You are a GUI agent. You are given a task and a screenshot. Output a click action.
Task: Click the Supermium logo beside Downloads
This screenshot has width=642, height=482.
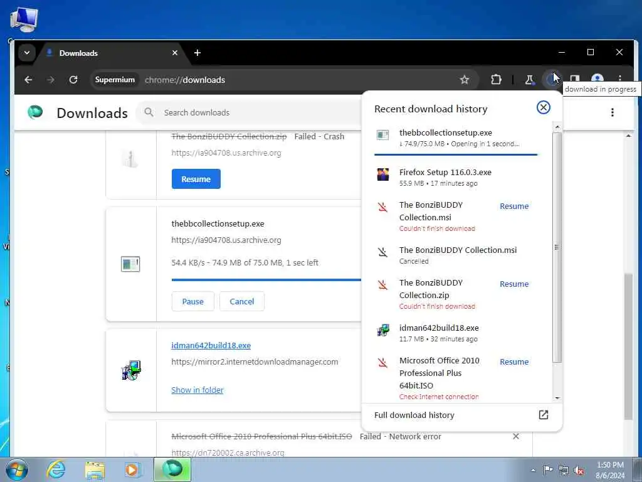click(35, 112)
